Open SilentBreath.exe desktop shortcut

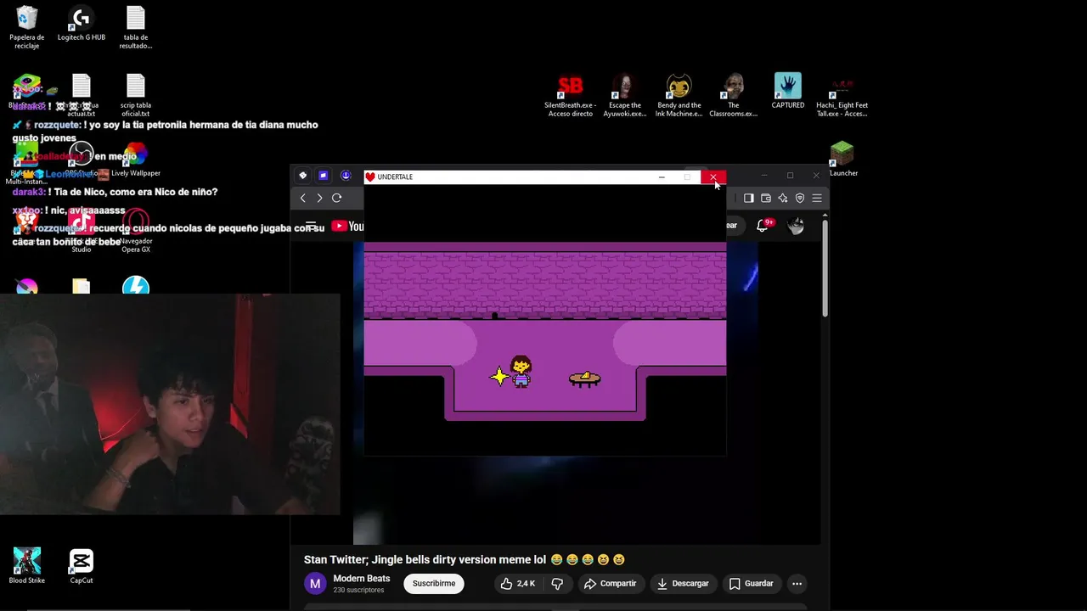(571, 96)
